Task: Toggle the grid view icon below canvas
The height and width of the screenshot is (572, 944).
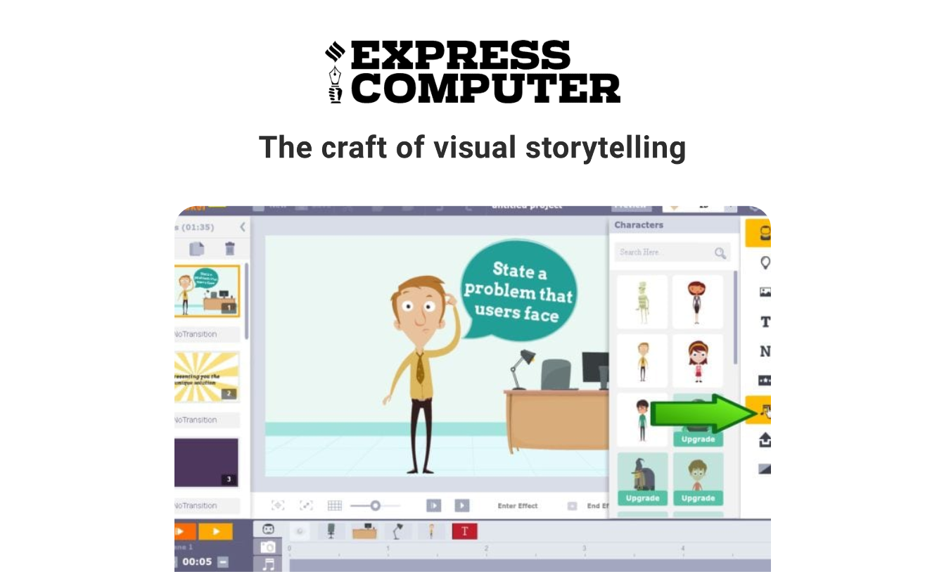Action: 335,505
